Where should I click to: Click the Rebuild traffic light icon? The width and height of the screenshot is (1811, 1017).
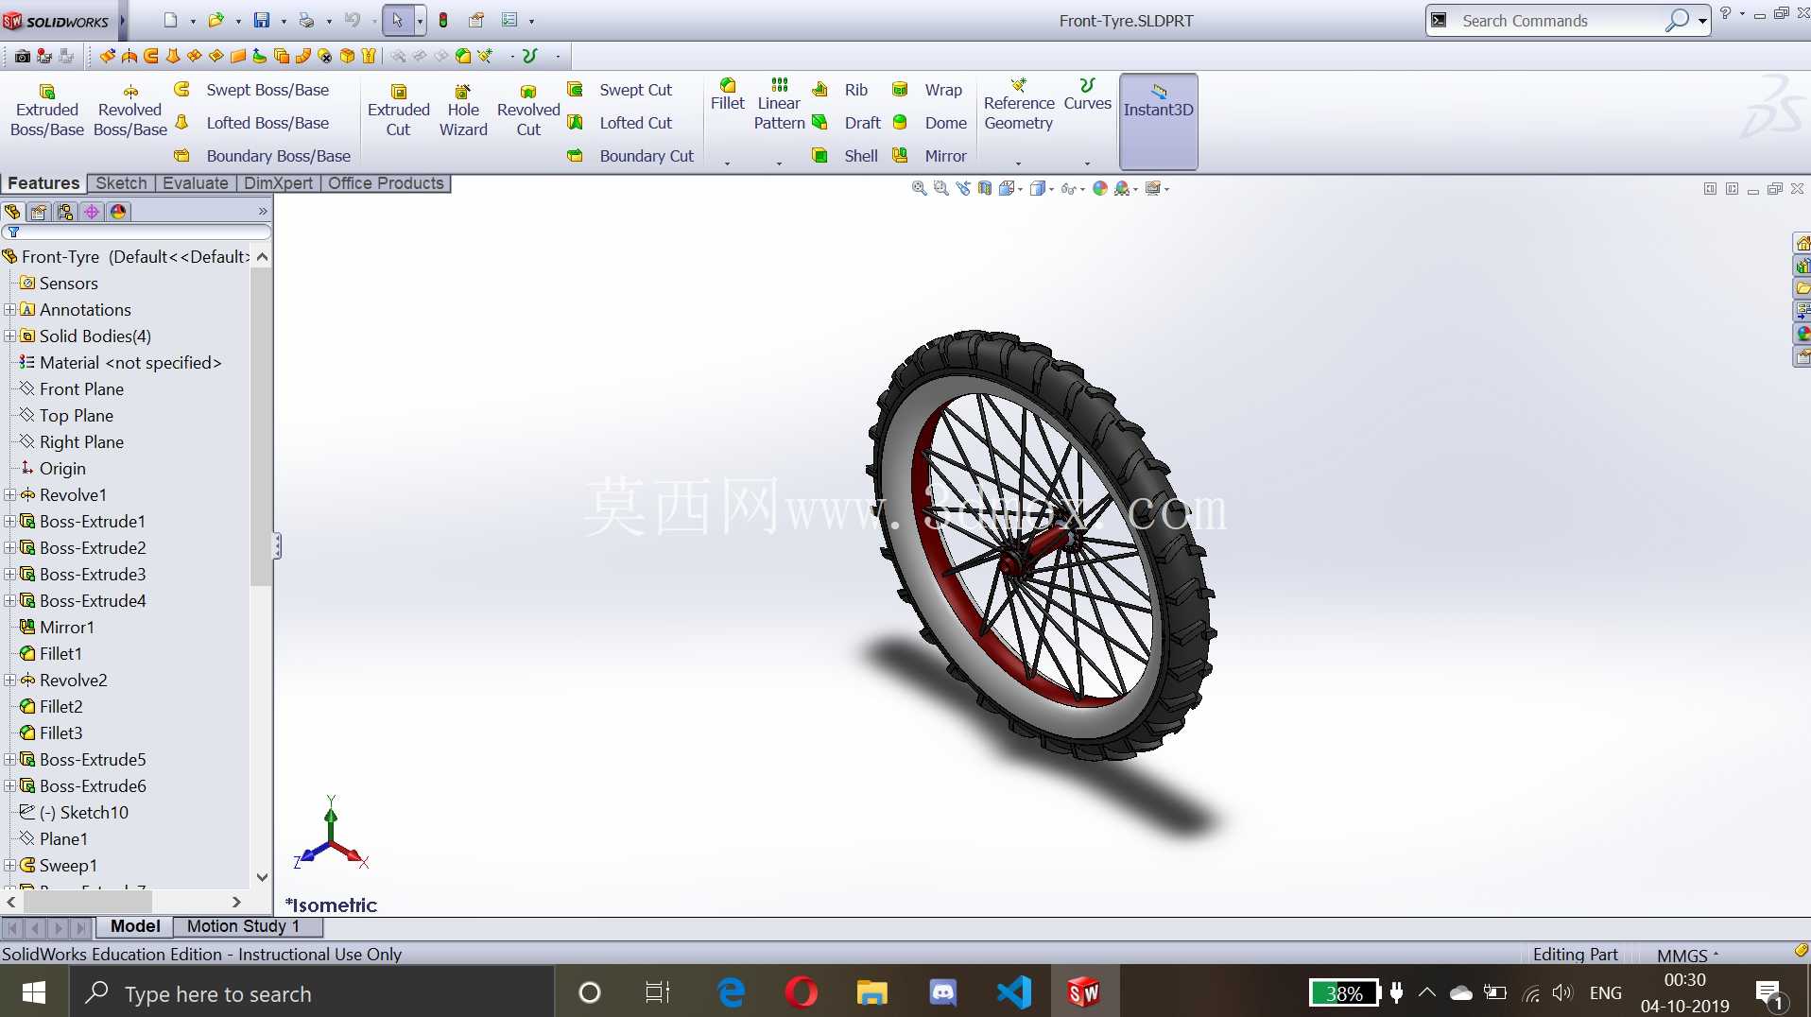[442, 20]
